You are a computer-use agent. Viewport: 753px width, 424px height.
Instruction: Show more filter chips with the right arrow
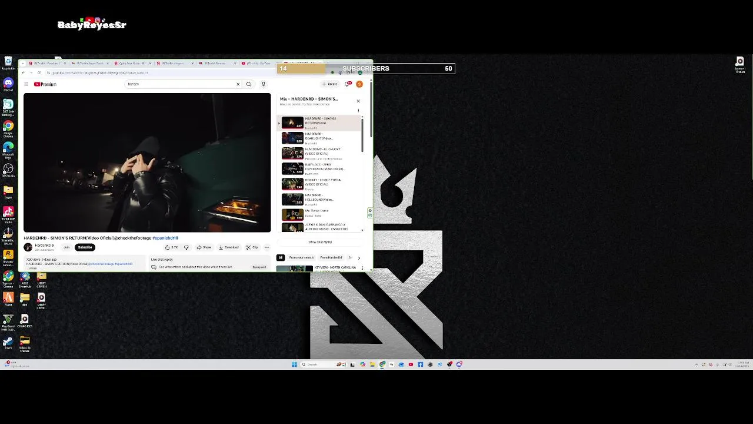pyautogui.click(x=359, y=258)
